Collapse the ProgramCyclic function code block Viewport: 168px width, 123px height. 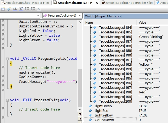(x=7, y=59)
